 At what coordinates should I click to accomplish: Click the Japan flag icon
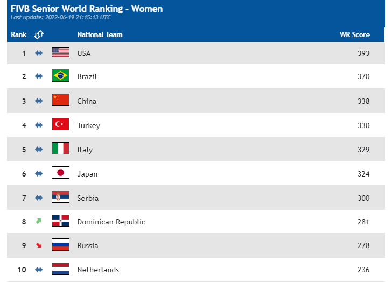point(60,173)
